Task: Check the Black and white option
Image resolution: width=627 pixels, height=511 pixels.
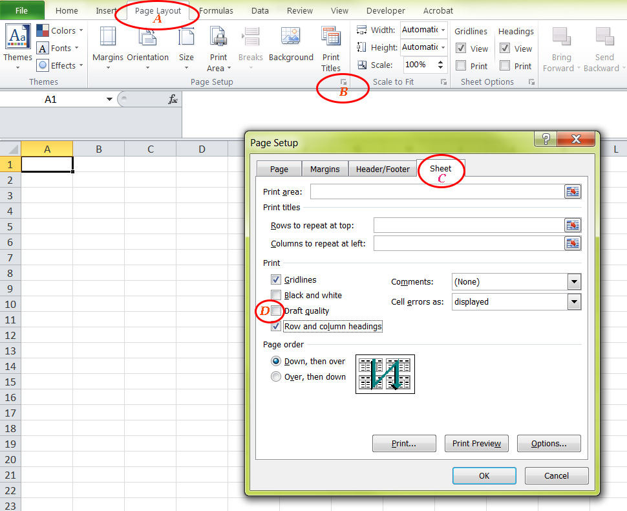Action: [277, 295]
